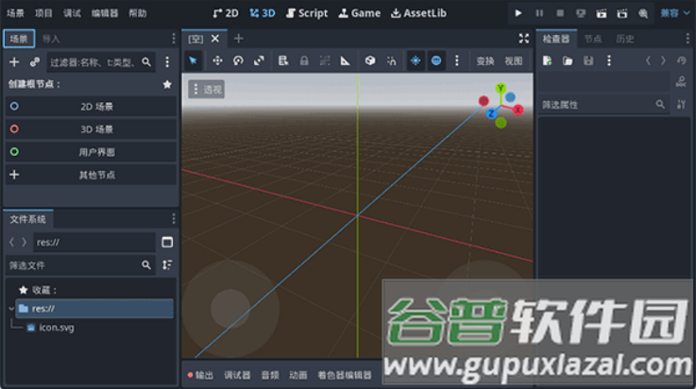Toggle the sun preview lighting button
Screen dimensions: 696x389
coord(416,60)
